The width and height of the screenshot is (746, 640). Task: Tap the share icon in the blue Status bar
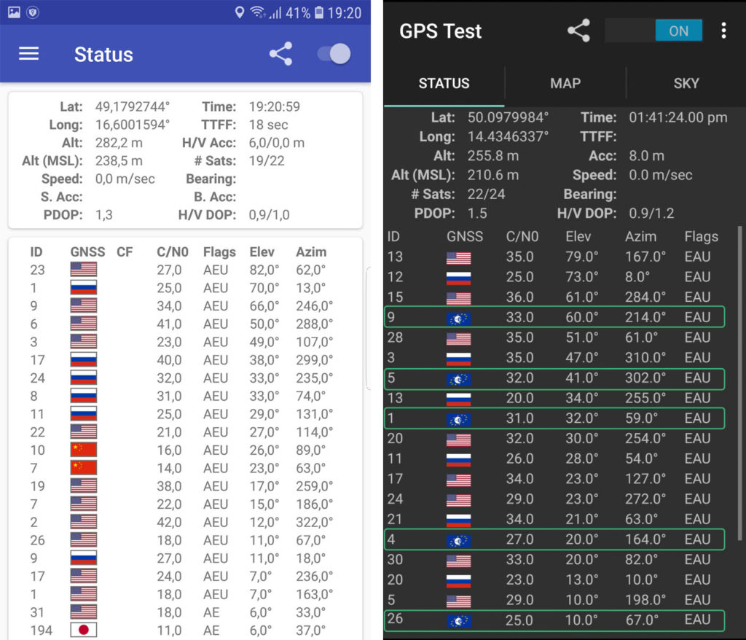pyautogui.click(x=280, y=55)
